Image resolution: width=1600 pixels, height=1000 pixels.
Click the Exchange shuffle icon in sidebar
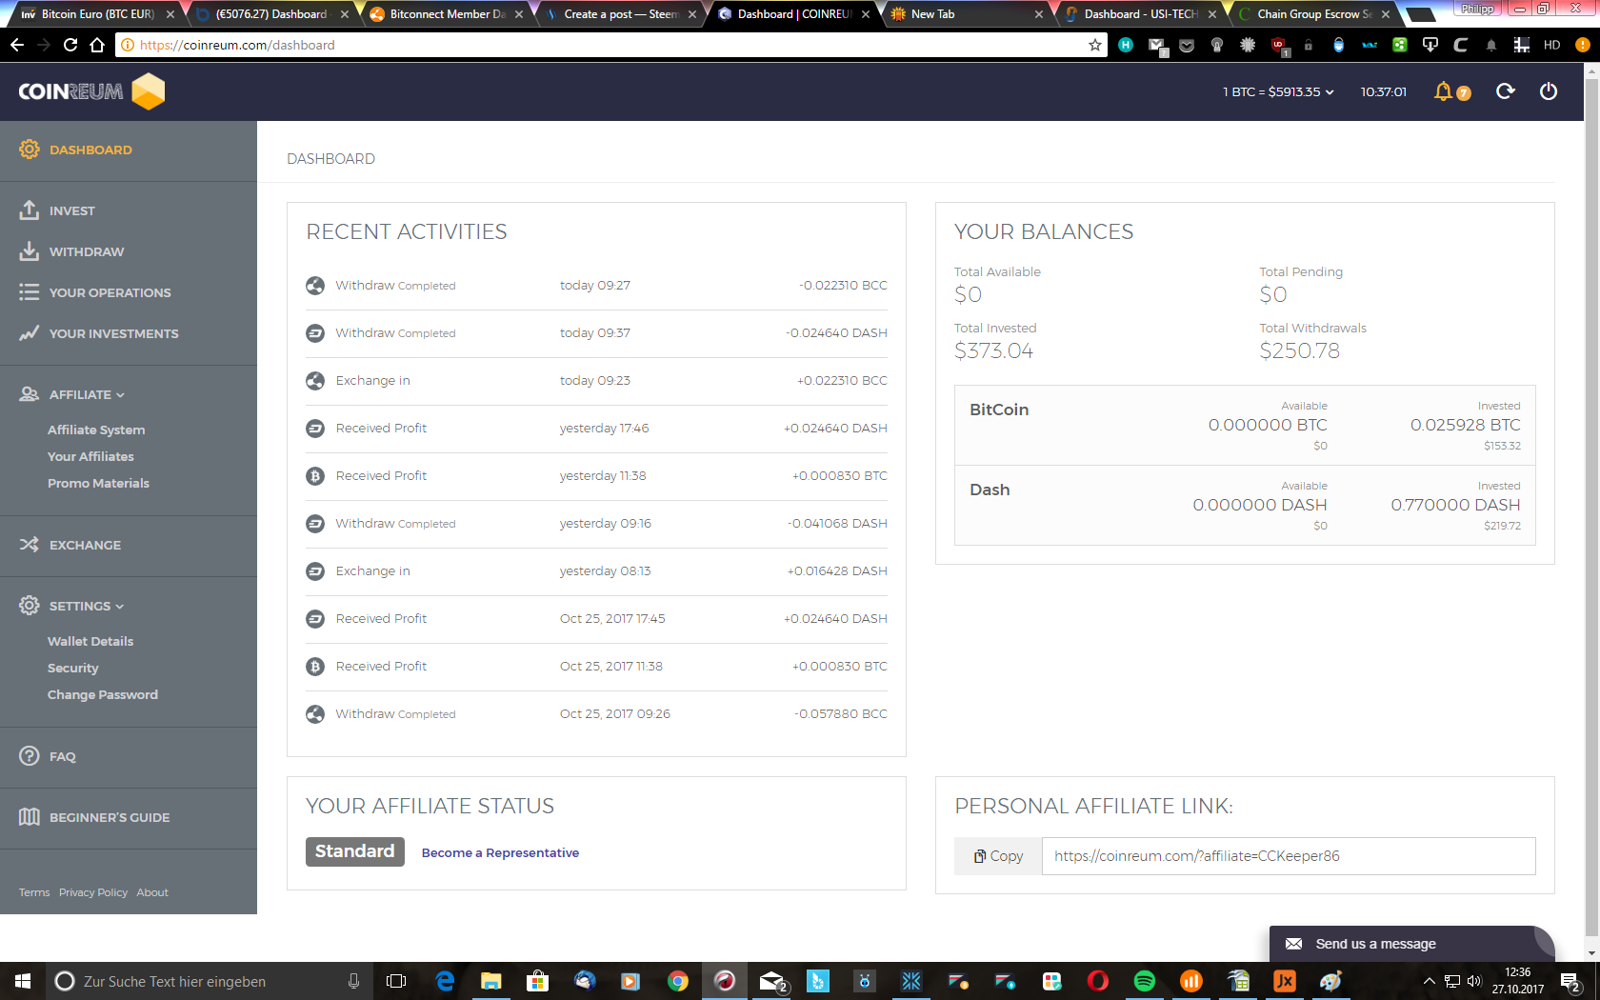click(30, 545)
